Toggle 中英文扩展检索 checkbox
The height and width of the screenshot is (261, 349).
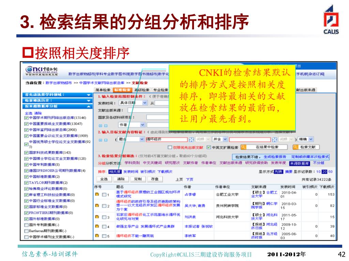209,147
